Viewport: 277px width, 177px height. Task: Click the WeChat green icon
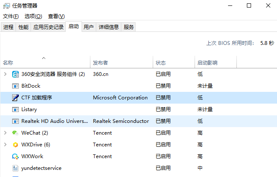(15, 133)
